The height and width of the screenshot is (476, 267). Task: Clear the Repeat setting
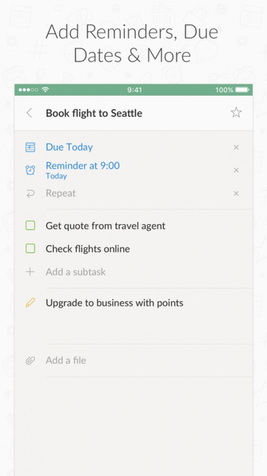236,194
